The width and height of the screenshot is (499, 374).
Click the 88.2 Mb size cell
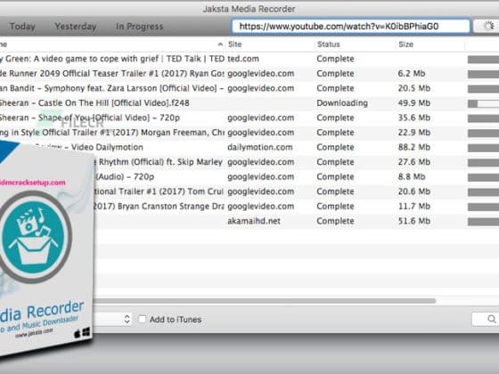tap(414, 147)
